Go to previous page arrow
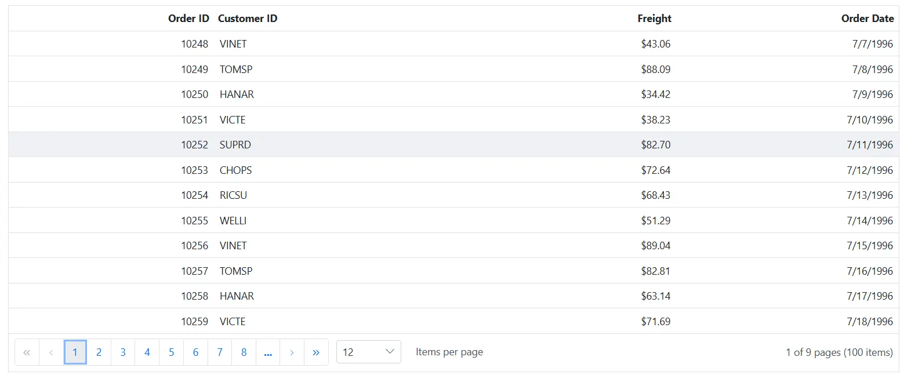This screenshot has height=375, width=904. pos(51,352)
